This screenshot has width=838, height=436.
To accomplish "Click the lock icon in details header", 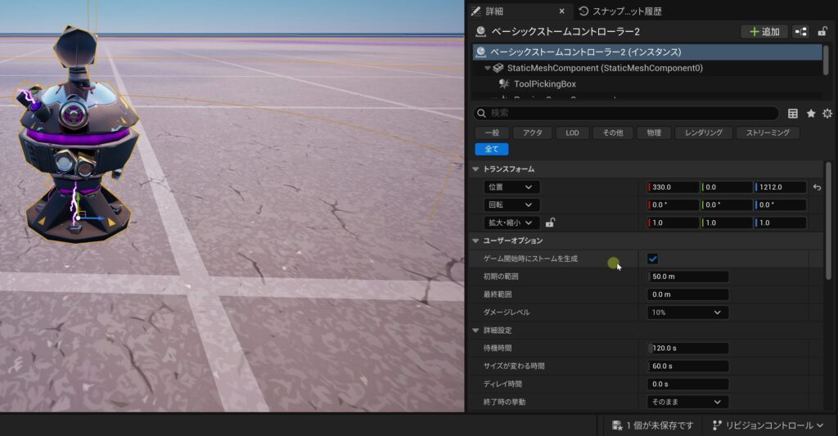I will (822, 32).
